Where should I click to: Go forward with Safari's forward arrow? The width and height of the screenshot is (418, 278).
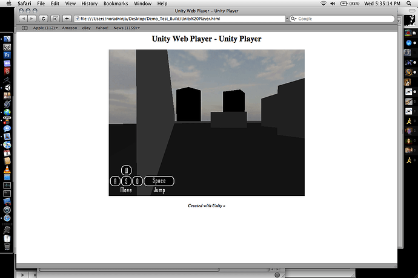(x=32, y=19)
